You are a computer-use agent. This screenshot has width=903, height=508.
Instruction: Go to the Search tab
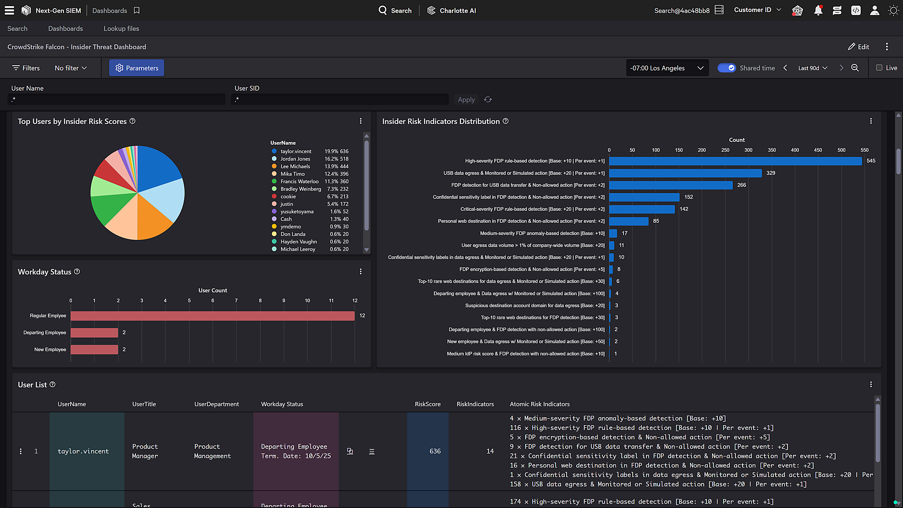point(17,29)
